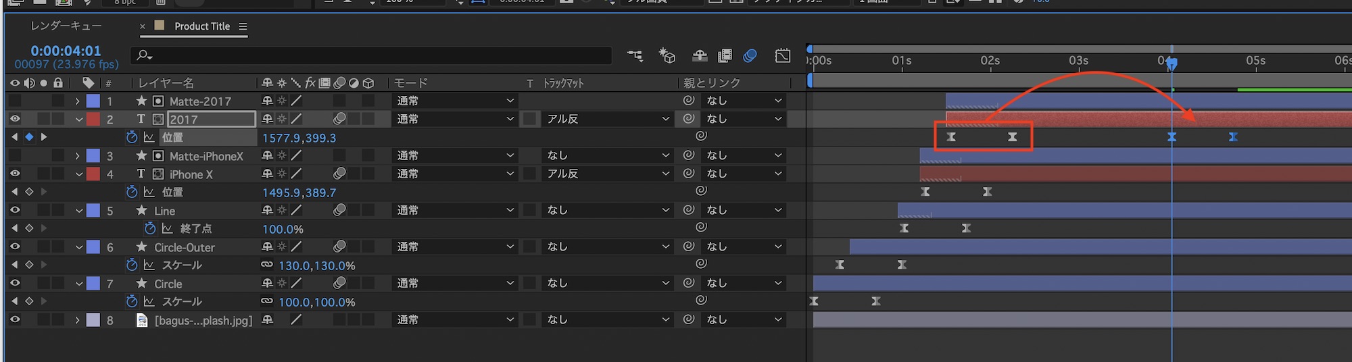Viewport: 1352px width, 362px height.
Task: Toggle the hide shy layers icon
Action: pos(700,56)
